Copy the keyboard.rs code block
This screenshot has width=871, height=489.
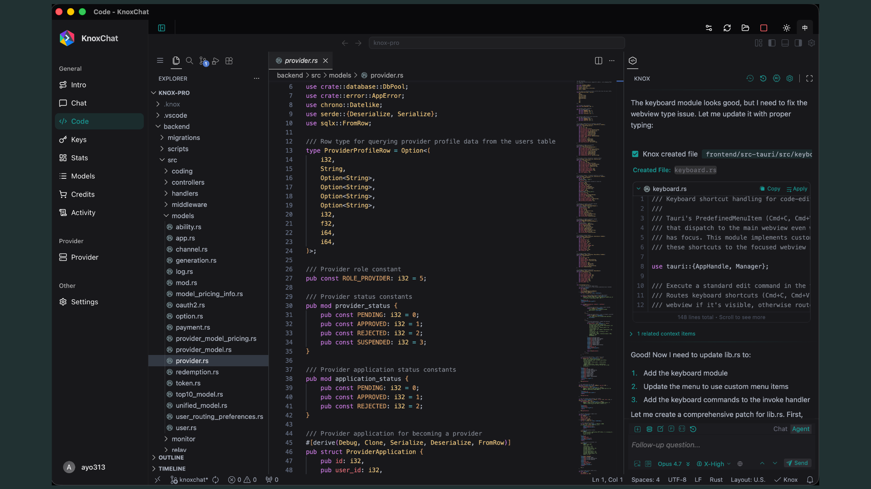tap(770, 189)
